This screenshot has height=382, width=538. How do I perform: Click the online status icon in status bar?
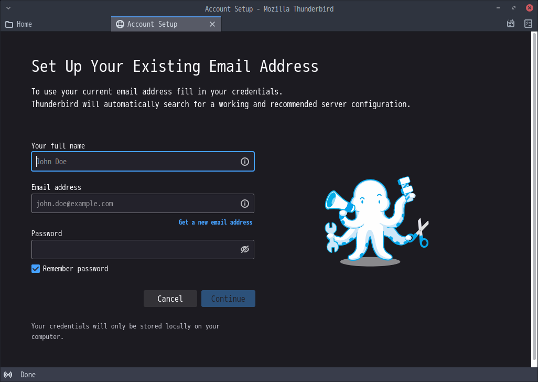[8, 375]
